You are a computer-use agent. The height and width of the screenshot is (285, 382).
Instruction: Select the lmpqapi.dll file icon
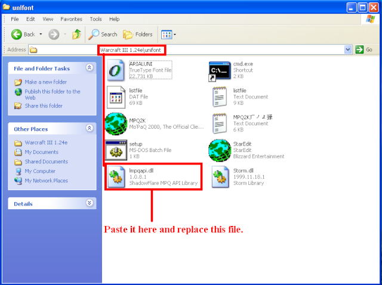pyautogui.click(x=116, y=177)
